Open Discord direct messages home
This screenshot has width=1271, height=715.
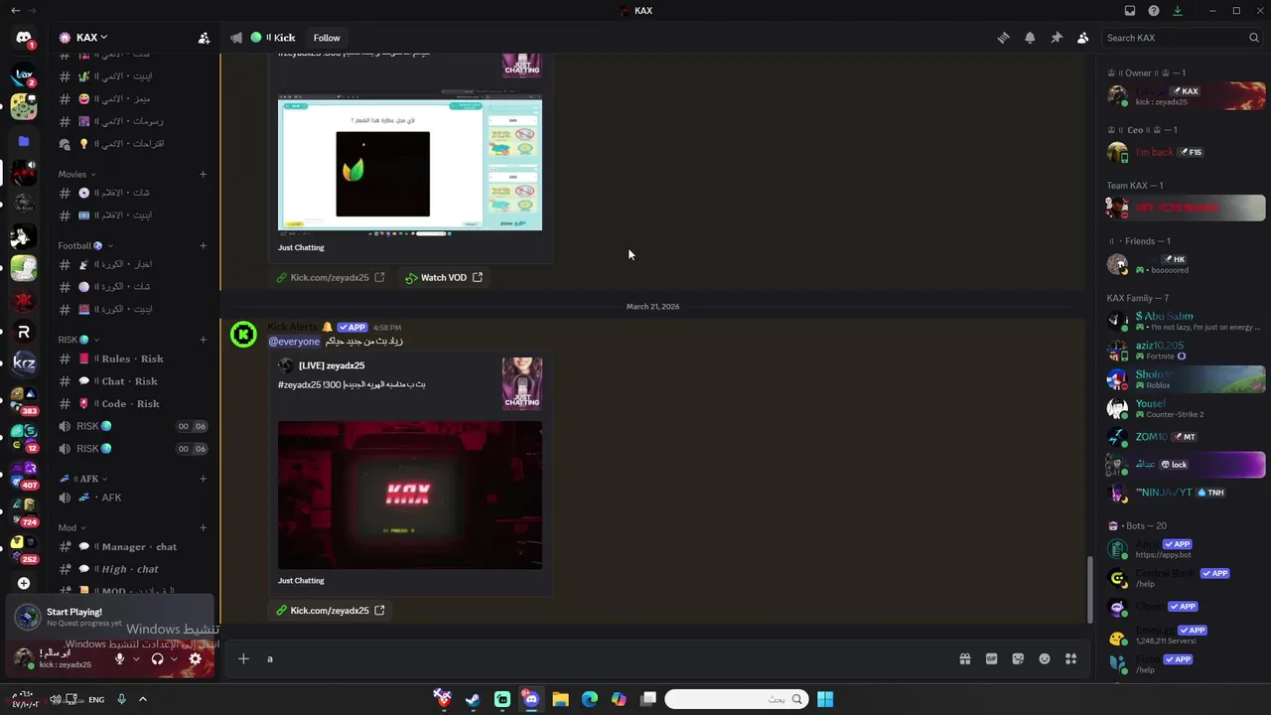point(24,38)
